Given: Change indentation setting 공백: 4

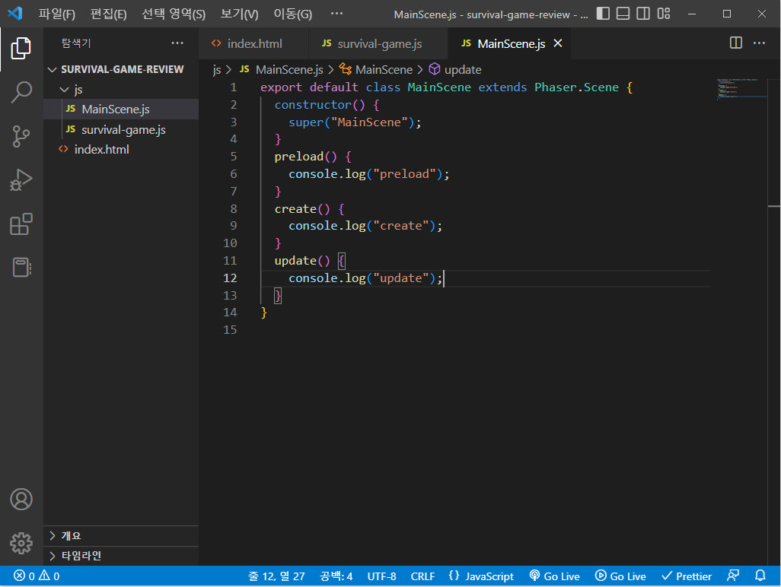Looking at the screenshot, I should [336, 576].
